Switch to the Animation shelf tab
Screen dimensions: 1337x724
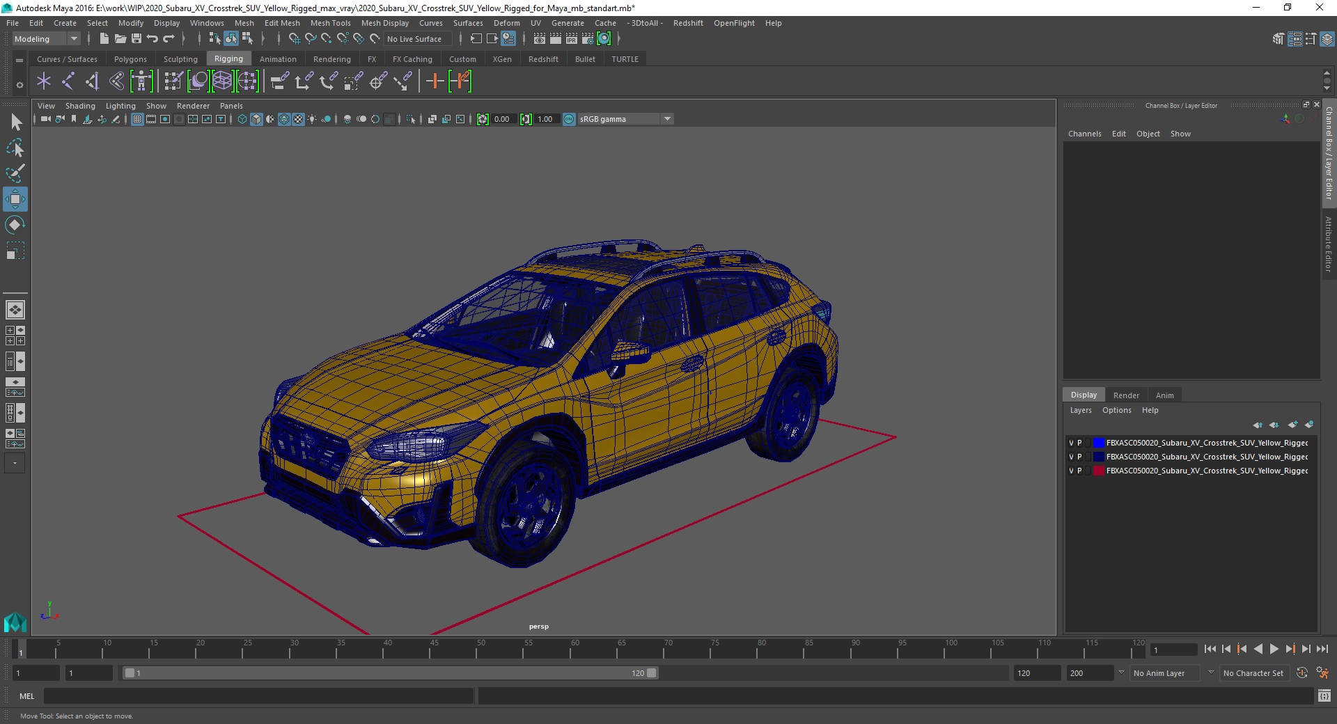click(x=278, y=59)
